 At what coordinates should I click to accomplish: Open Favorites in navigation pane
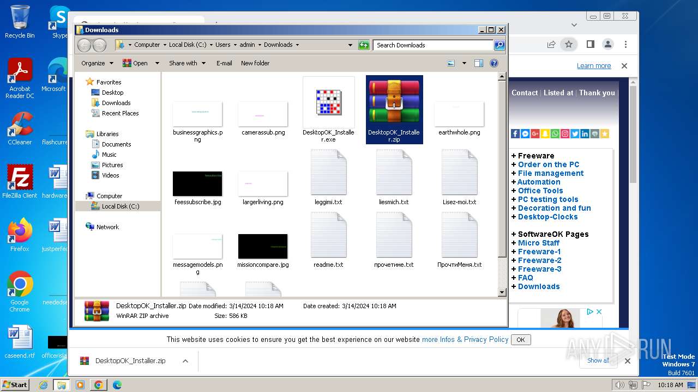pos(109,82)
